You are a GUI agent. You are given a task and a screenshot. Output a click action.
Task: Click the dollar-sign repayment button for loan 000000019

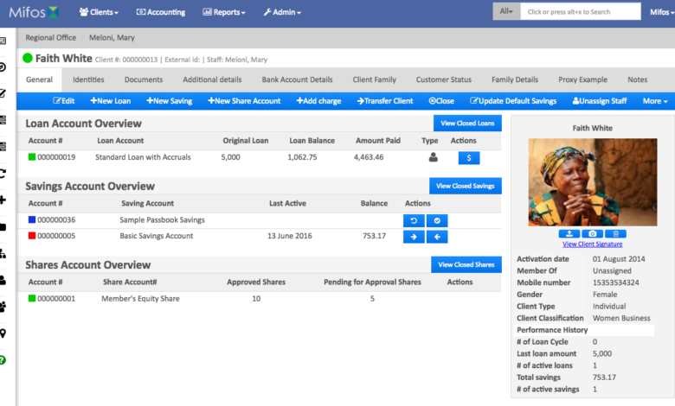click(468, 158)
